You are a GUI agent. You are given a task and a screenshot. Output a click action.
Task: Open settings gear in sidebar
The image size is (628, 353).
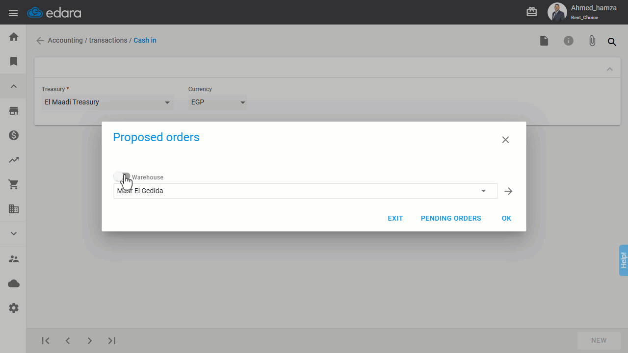coord(14,308)
